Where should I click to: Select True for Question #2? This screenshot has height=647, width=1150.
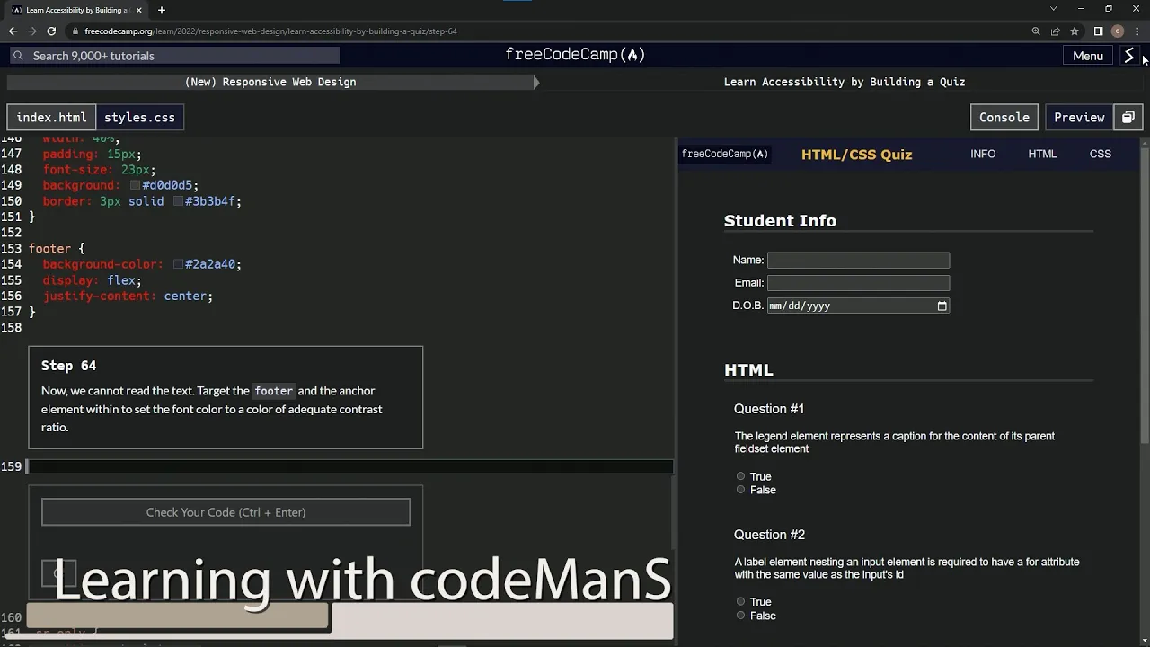[x=741, y=602]
